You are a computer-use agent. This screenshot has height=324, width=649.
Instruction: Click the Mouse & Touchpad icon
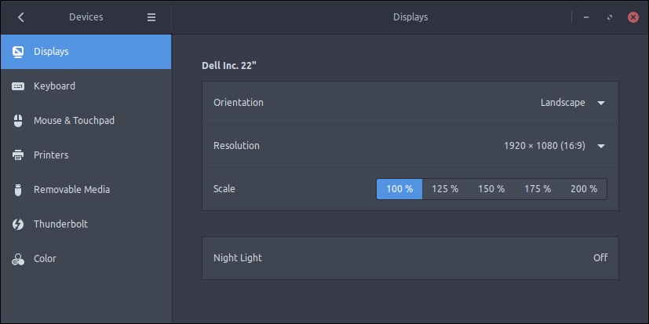tap(18, 121)
